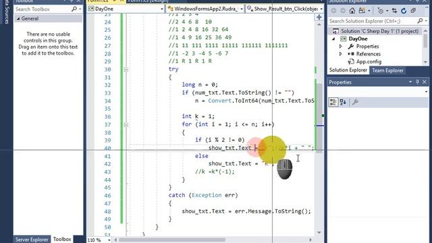Sort Properties panel alphabetically
The width and height of the screenshot is (432, 243).
coord(343,102)
